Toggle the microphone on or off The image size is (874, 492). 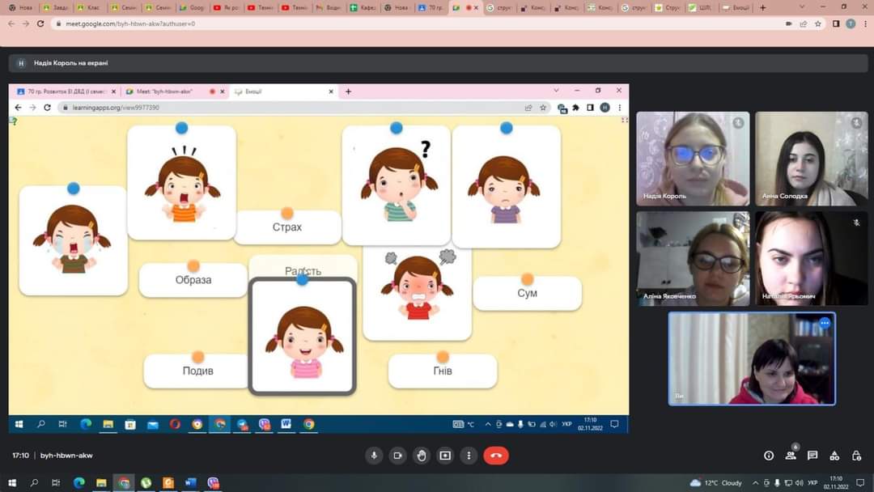[374, 456]
